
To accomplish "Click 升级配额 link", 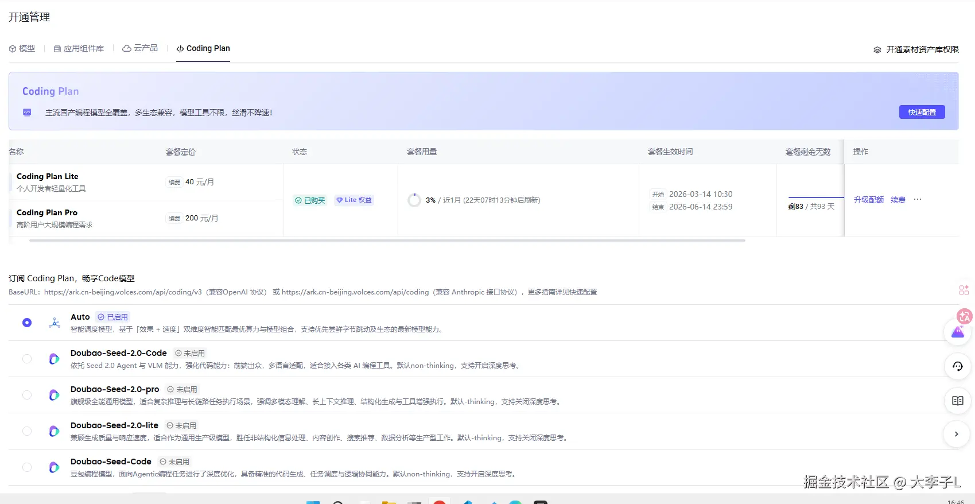I will (x=868, y=200).
